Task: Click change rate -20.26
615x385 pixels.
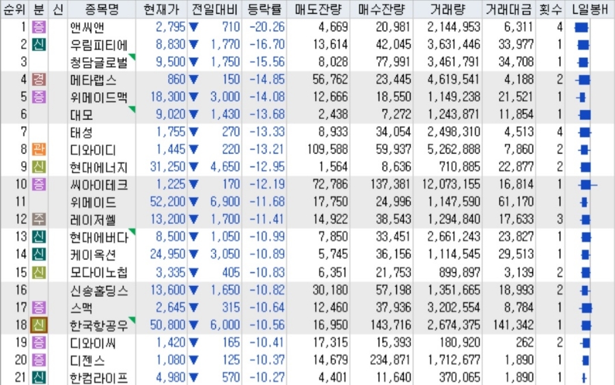Action: click(267, 27)
